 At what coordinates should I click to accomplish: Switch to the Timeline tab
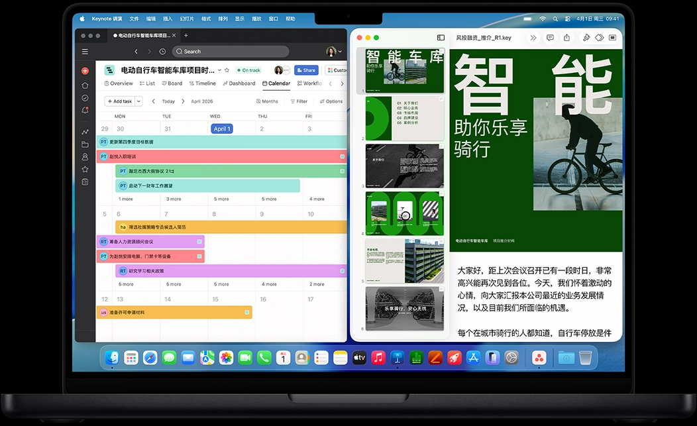pos(203,83)
